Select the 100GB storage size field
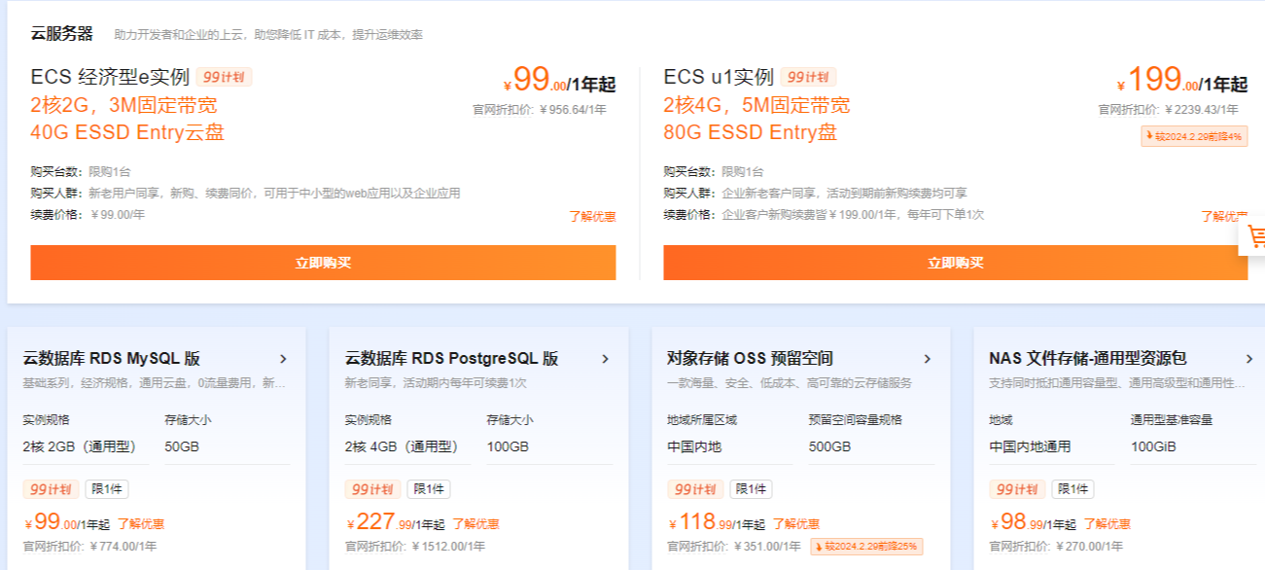The image size is (1265, 570). (x=549, y=447)
